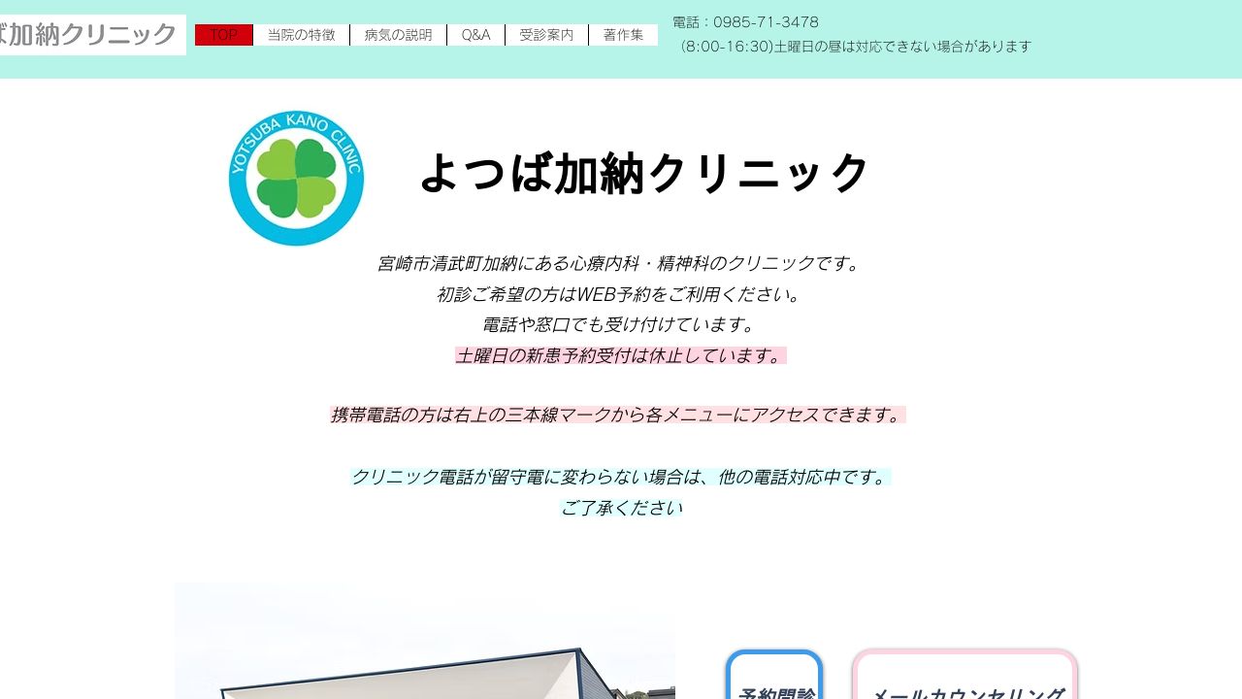The width and height of the screenshot is (1242, 699).
Task: Click the cyan highlighted phone notice text
Action: click(x=620, y=477)
